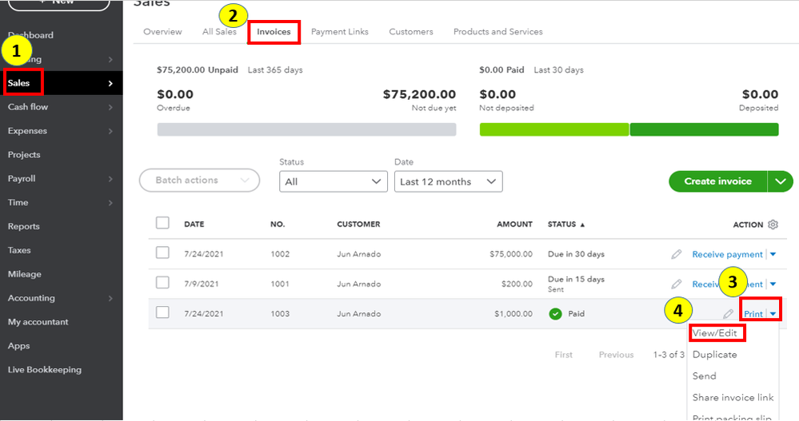Click the pencil edit icon for invoice 1002

tap(677, 254)
